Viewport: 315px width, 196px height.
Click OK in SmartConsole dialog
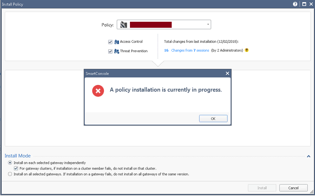click(213, 118)
